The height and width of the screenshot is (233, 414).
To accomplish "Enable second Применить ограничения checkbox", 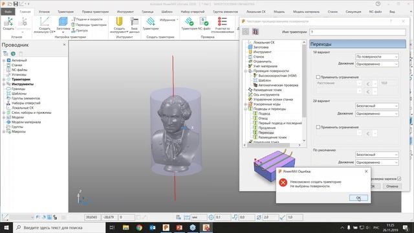I will coord(318,127).
